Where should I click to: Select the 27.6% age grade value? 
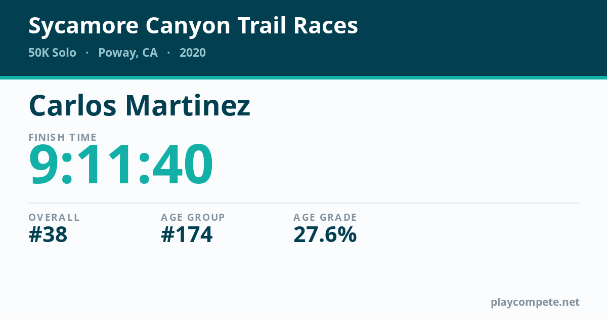(325, 235)
